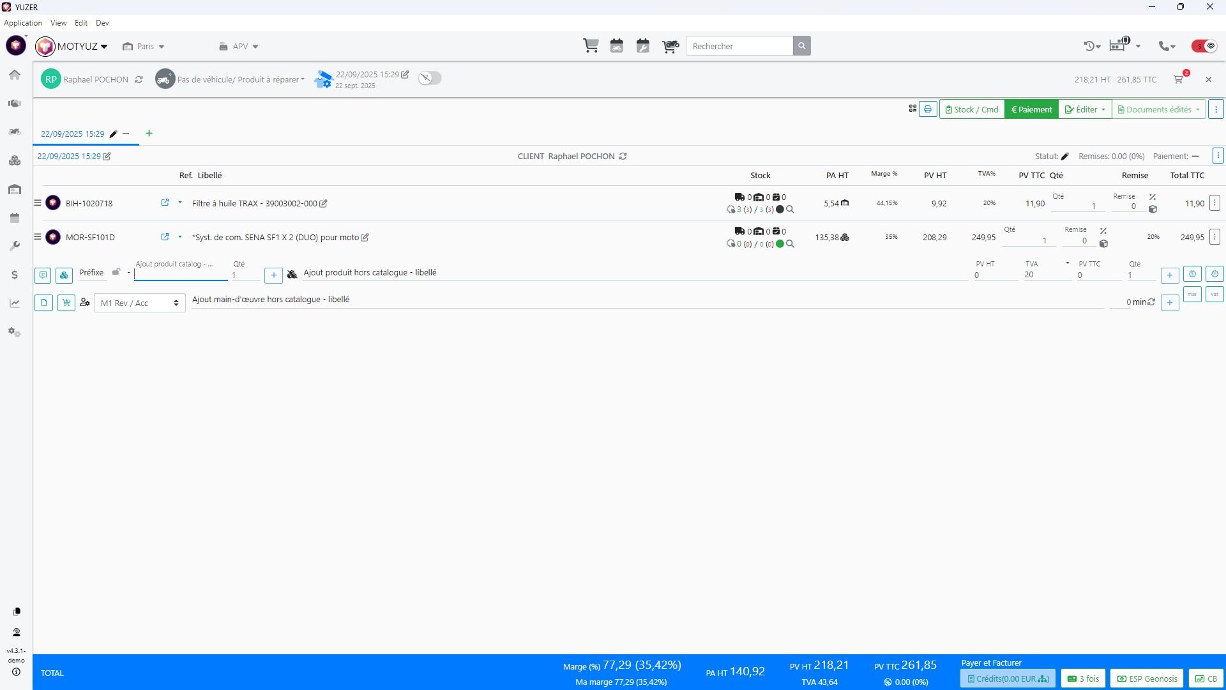The image size is (1226, 690).
Task: Toggle the switch next to the 22 sept. 2025 date
Action: tap(430, 78)
